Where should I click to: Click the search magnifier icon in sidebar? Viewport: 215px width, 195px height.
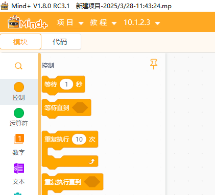[x=18, y=66]
